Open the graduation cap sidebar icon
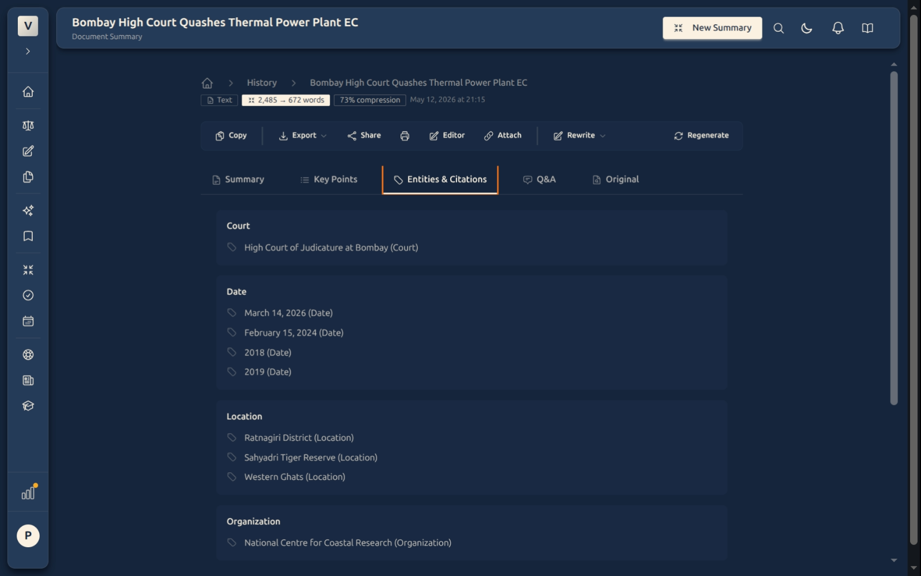The height and width of the screenshot is (576, 921). point(28,406)
